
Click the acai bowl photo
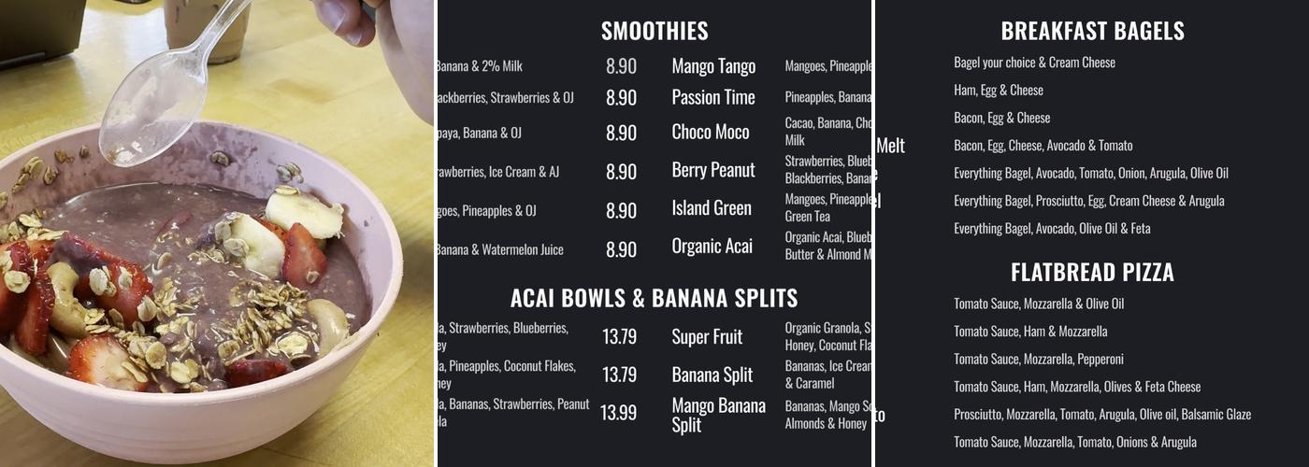click(217, 233)
